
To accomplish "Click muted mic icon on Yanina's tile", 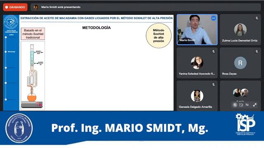I will point(213,51).
